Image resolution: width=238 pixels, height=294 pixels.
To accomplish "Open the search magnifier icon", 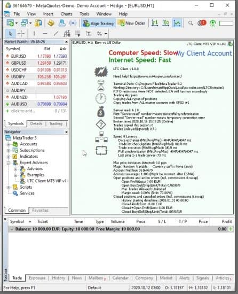I will pos(191,23).
